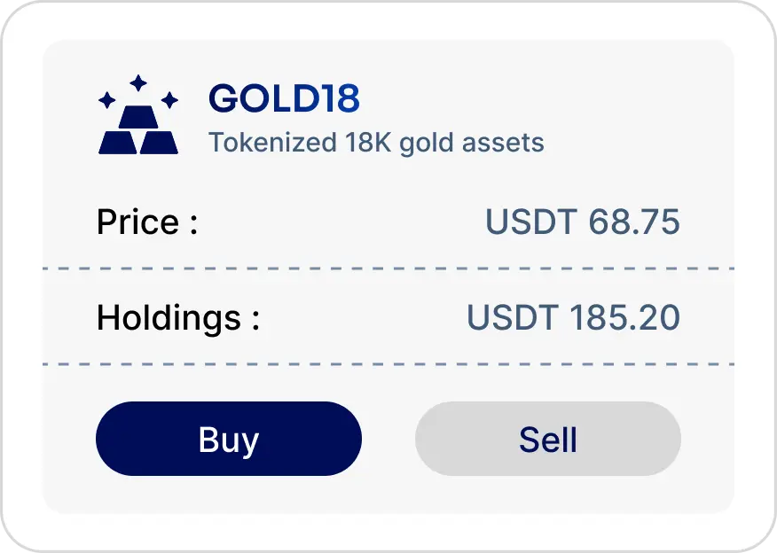777x553 pixels.
Task: Click the bottom-left gold ingot
Action: pos(118,142)
